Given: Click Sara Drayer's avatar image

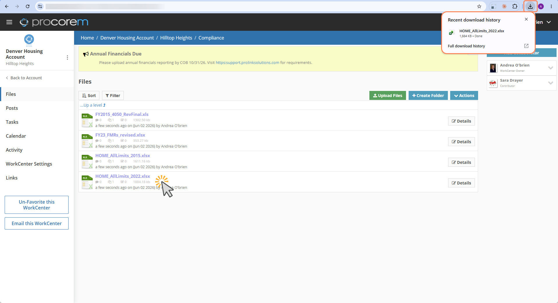Looking at the screenshot, I should 493,83.
